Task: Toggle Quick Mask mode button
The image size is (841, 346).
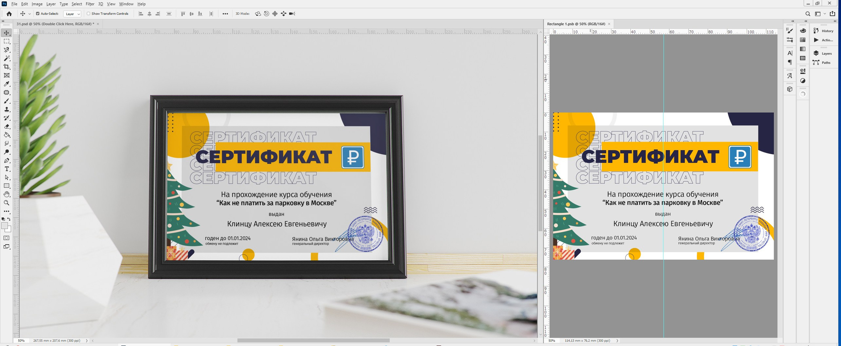Action: point(7,238)
